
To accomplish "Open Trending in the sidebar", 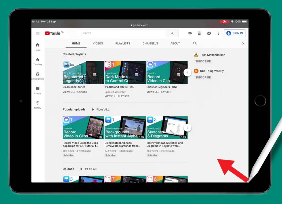I will [x=37, y=61].
